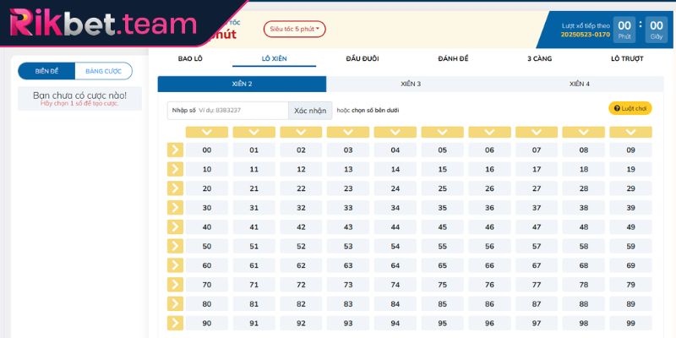Click the column chevron above number 09
This screenshot has width=676, height=338.
point(630,132)
